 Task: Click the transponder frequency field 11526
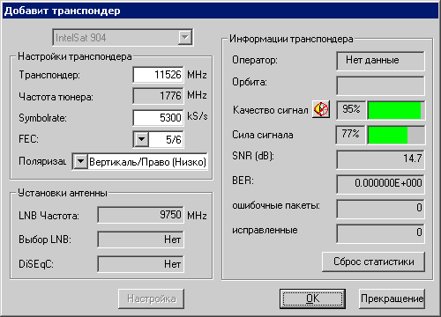click(158, 75)
